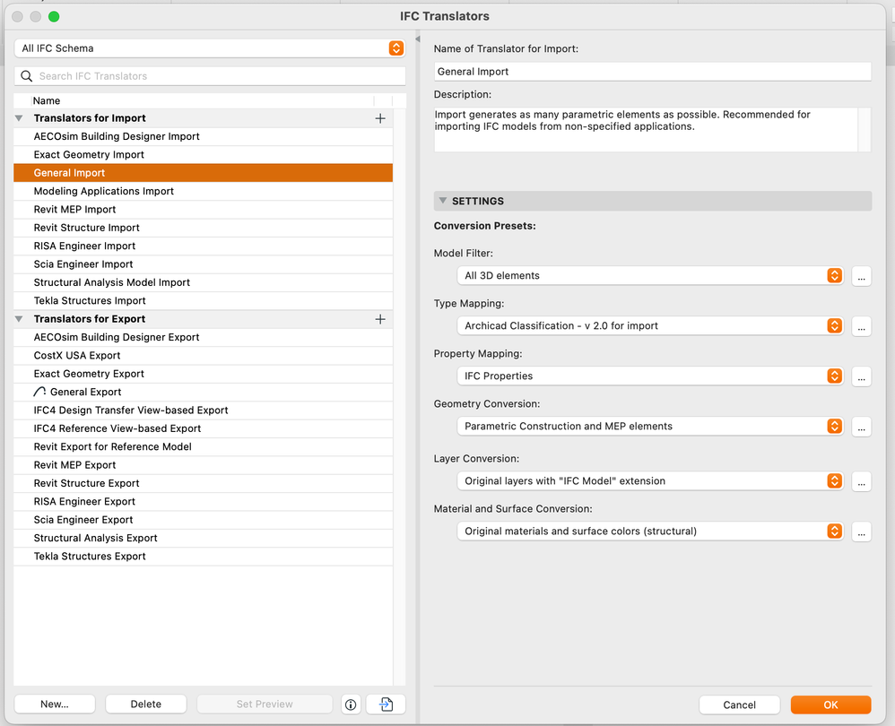Viewport: 895px width, 726px height.
Task: Add a new import translator with plus icon
Action: pos(380,118)
